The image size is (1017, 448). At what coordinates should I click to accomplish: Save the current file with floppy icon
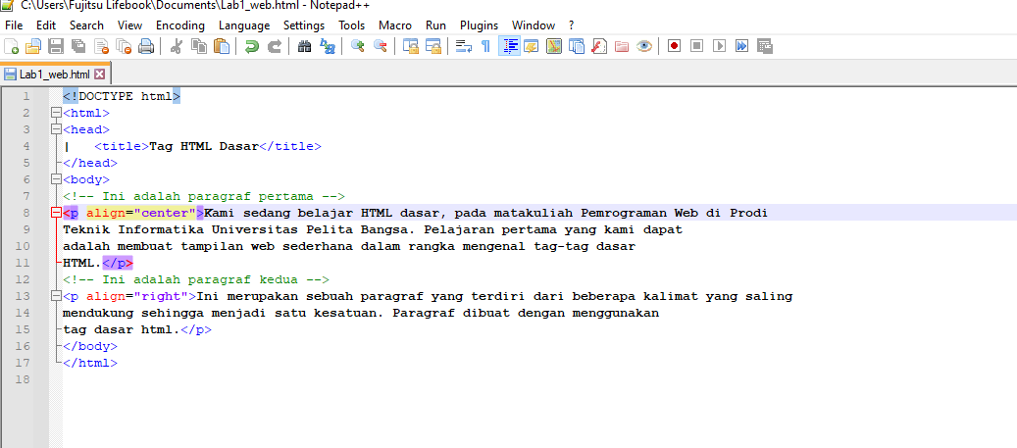click(x=57, y=46)
